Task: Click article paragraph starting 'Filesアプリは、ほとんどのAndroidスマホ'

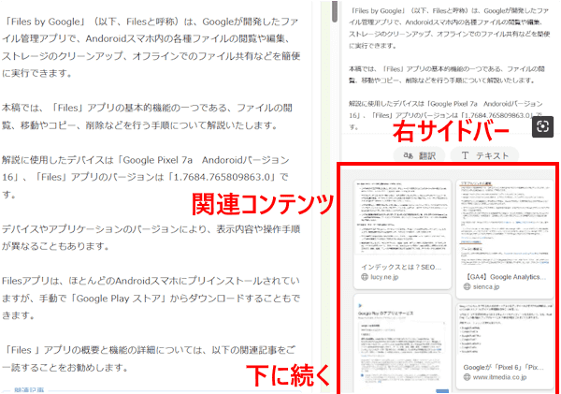Action: (x=151, y=298)
